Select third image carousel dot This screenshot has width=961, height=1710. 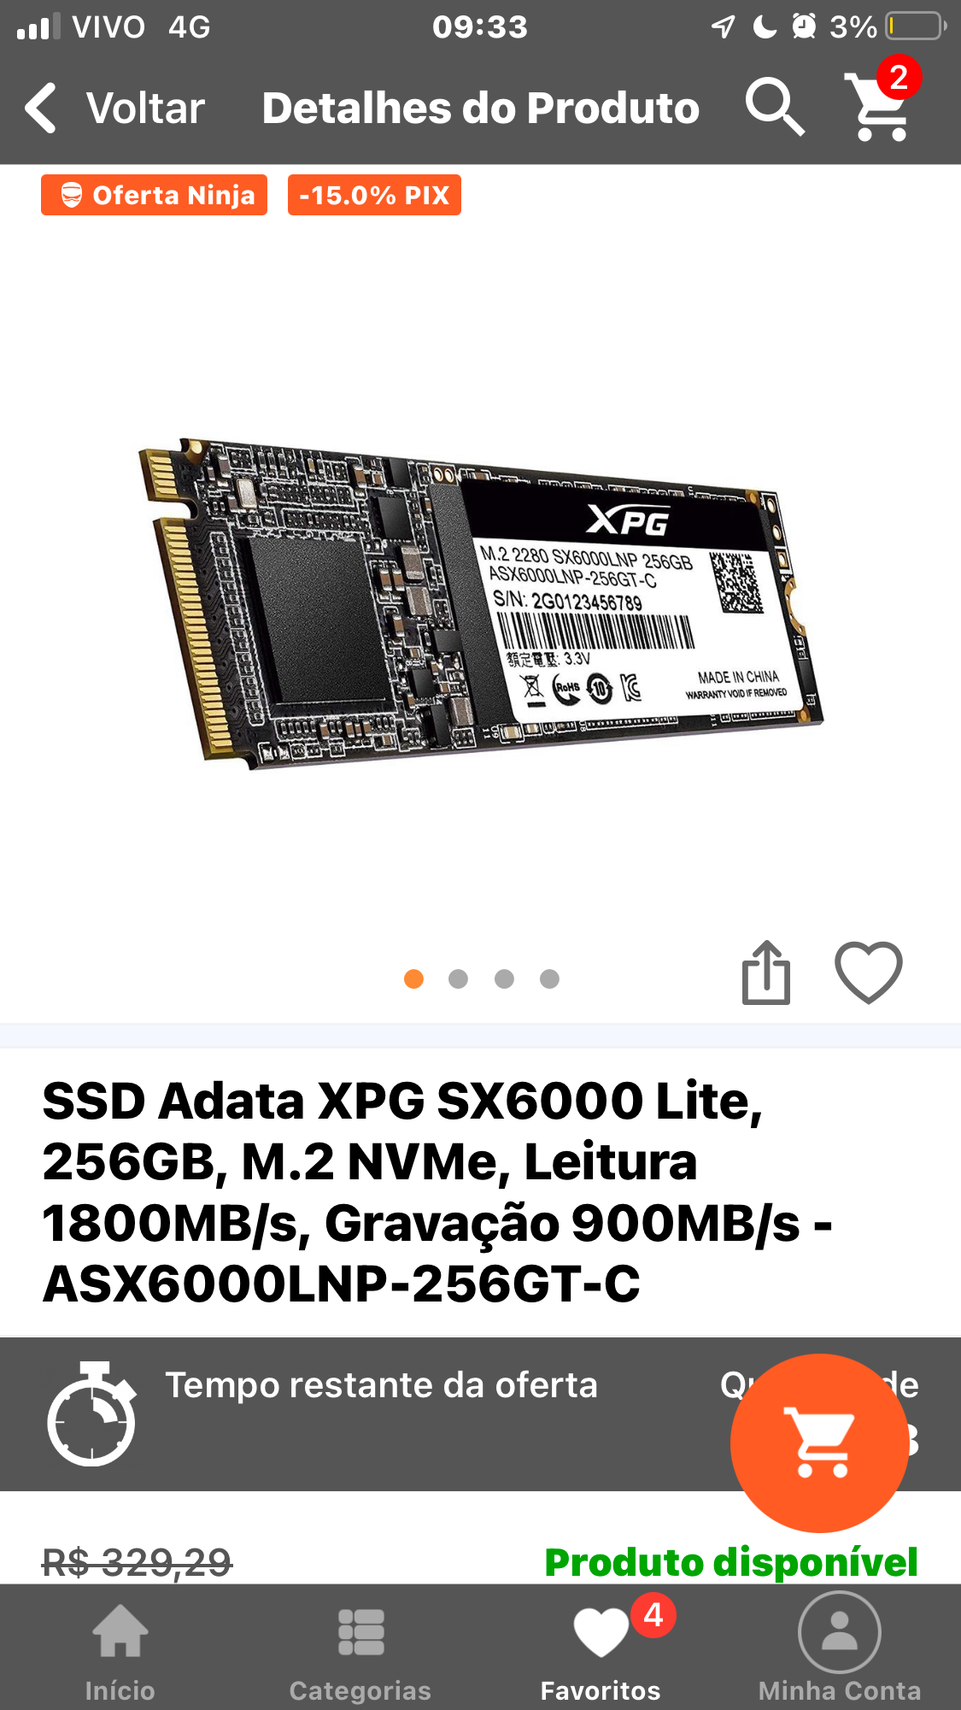504,978
